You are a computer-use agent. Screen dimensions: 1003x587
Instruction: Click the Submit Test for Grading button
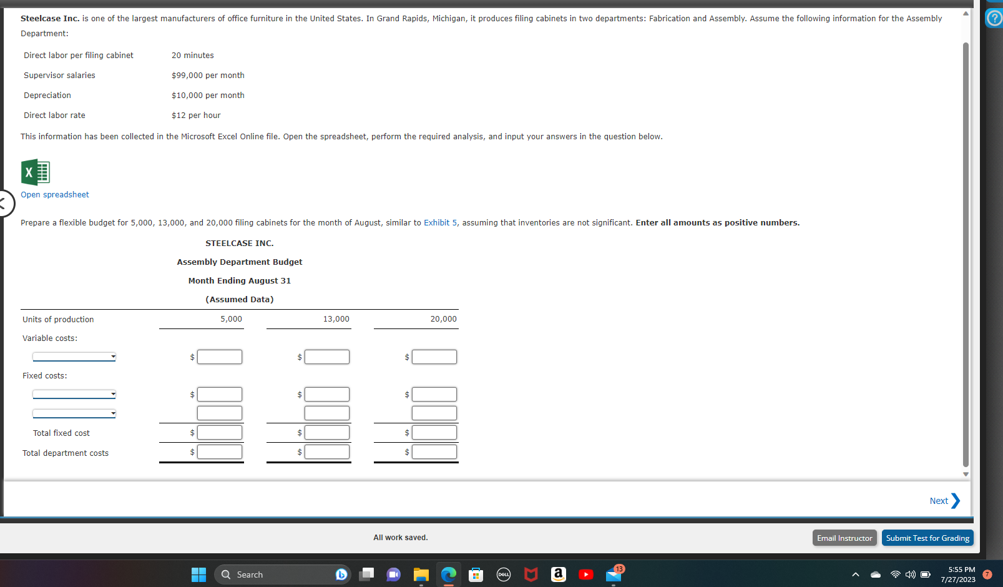click(927, 538)
